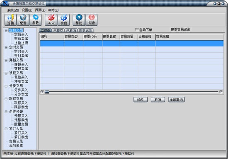Select 定价买入 in the tree

tap(21, 34)
